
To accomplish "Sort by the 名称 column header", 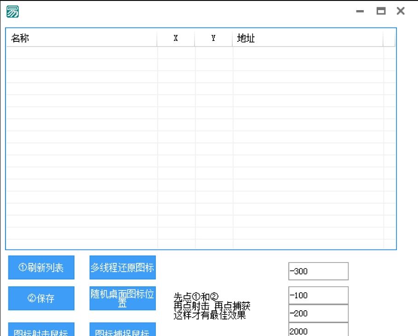I will [83, 38].
